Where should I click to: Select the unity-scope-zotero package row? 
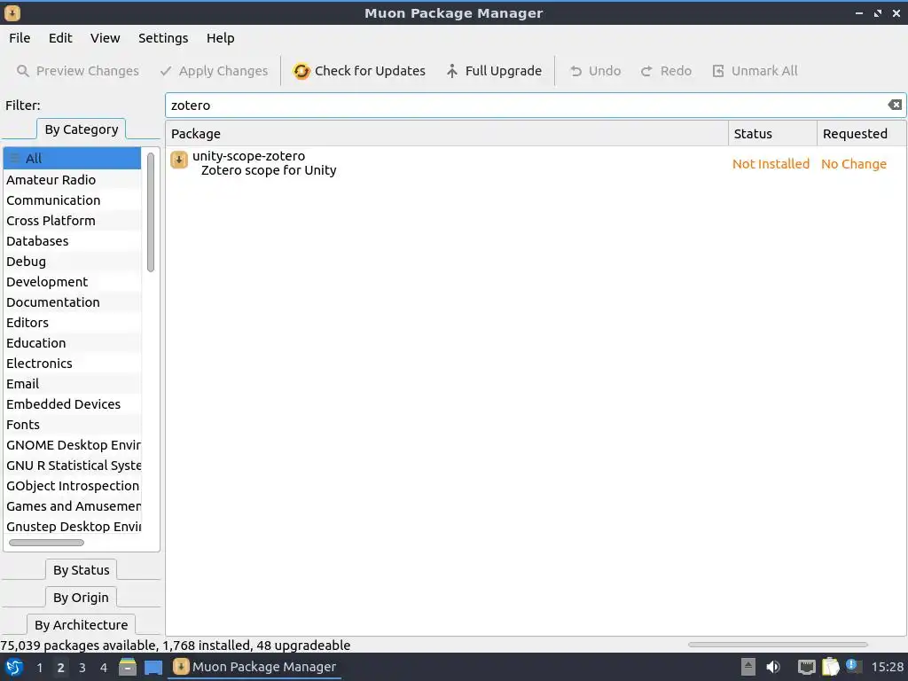tap(536, 163)
